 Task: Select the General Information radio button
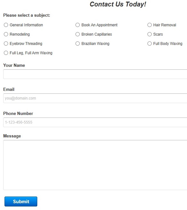pyautogui.click(x=6, y=25)
